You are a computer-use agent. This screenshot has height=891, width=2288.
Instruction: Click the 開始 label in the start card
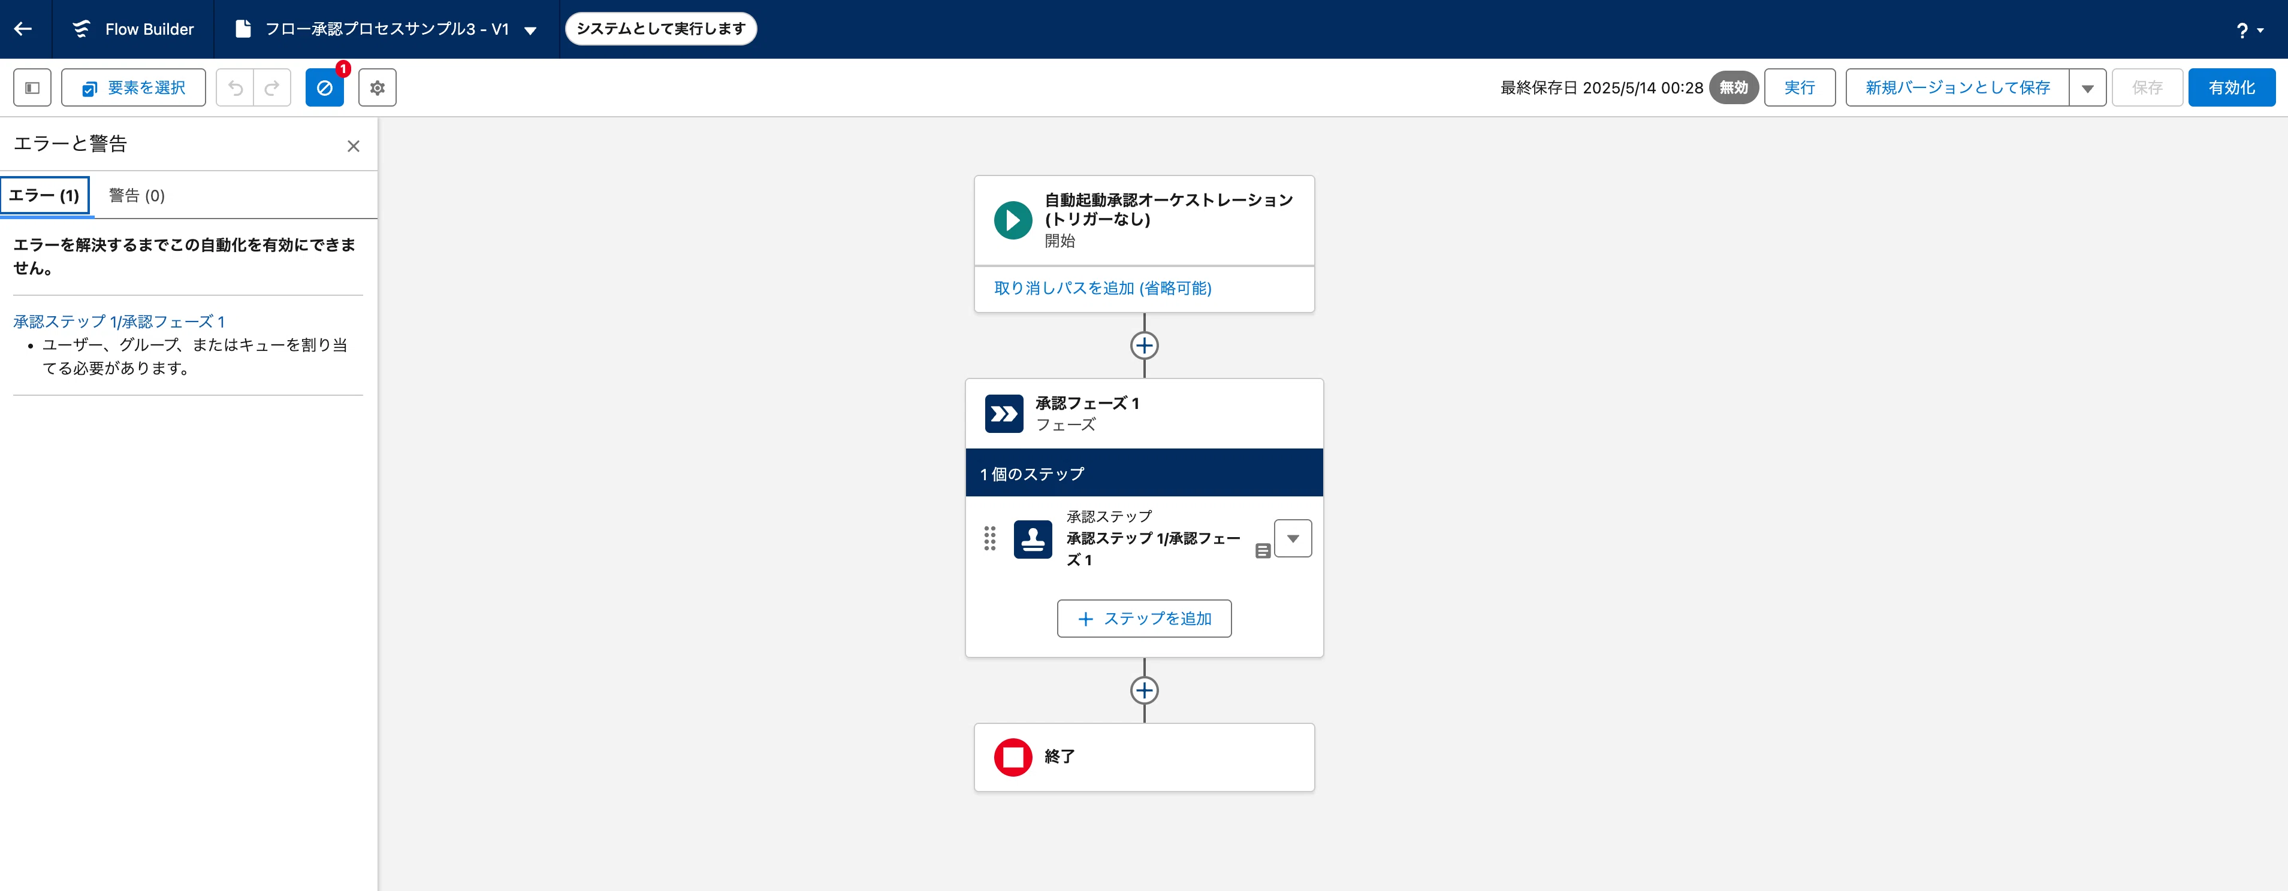tap(1059, 241)
